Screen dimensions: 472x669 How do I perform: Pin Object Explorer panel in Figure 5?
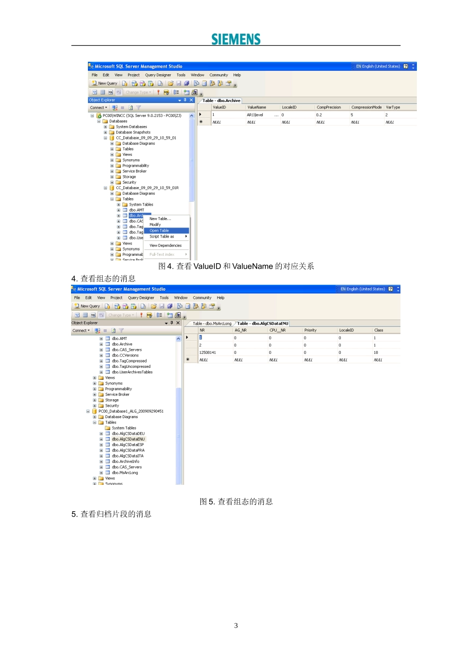pos(171,323)
